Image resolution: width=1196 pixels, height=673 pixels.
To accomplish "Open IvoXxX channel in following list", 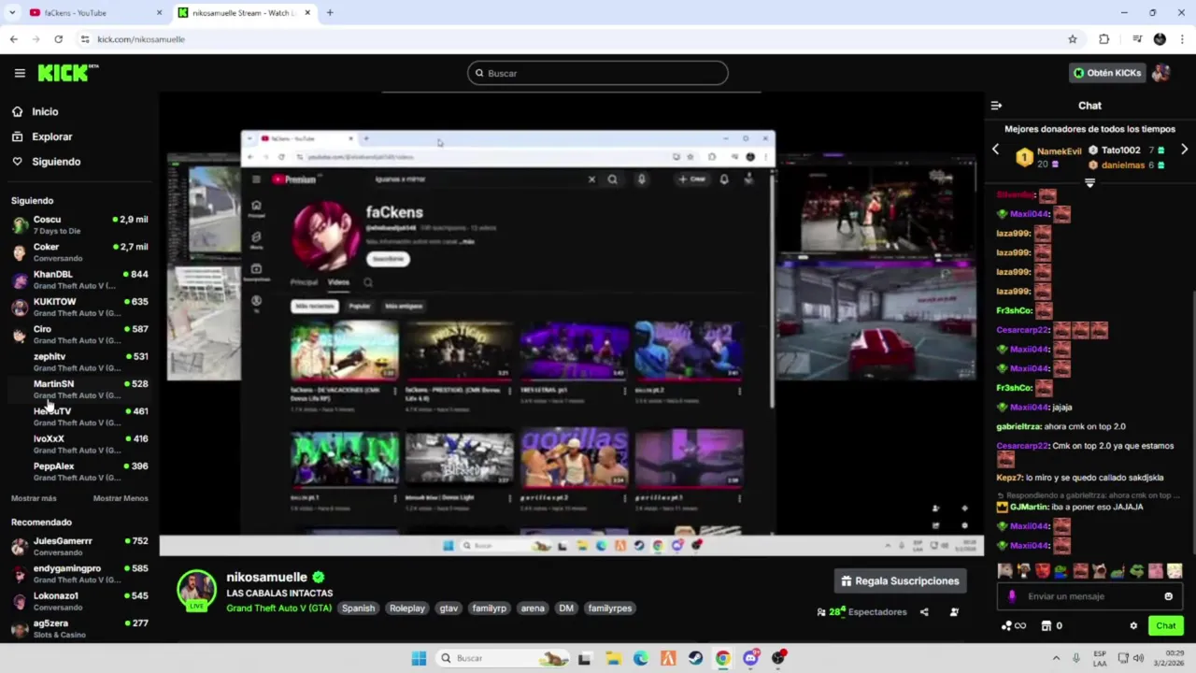I will pos(79,444).
